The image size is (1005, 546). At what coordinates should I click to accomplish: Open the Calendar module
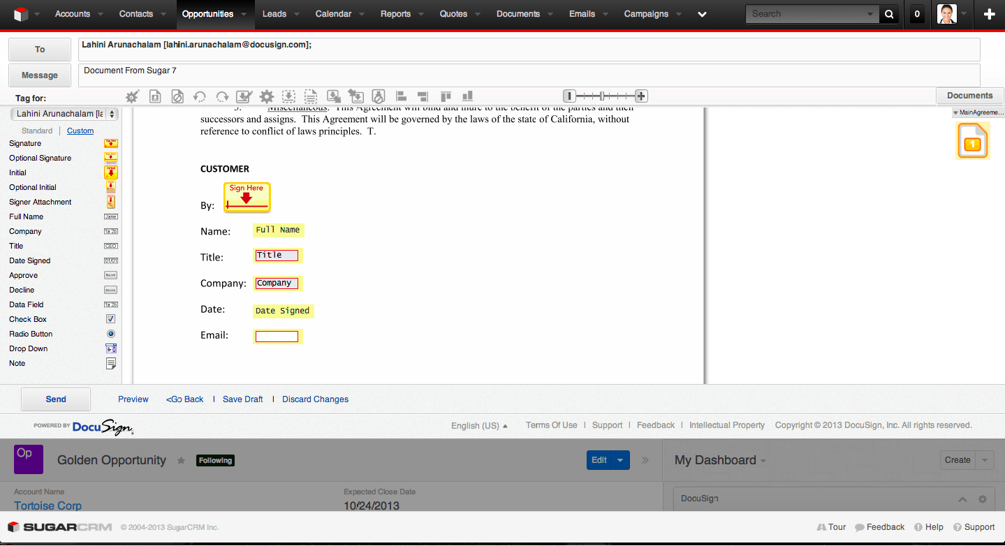(333, 14)
